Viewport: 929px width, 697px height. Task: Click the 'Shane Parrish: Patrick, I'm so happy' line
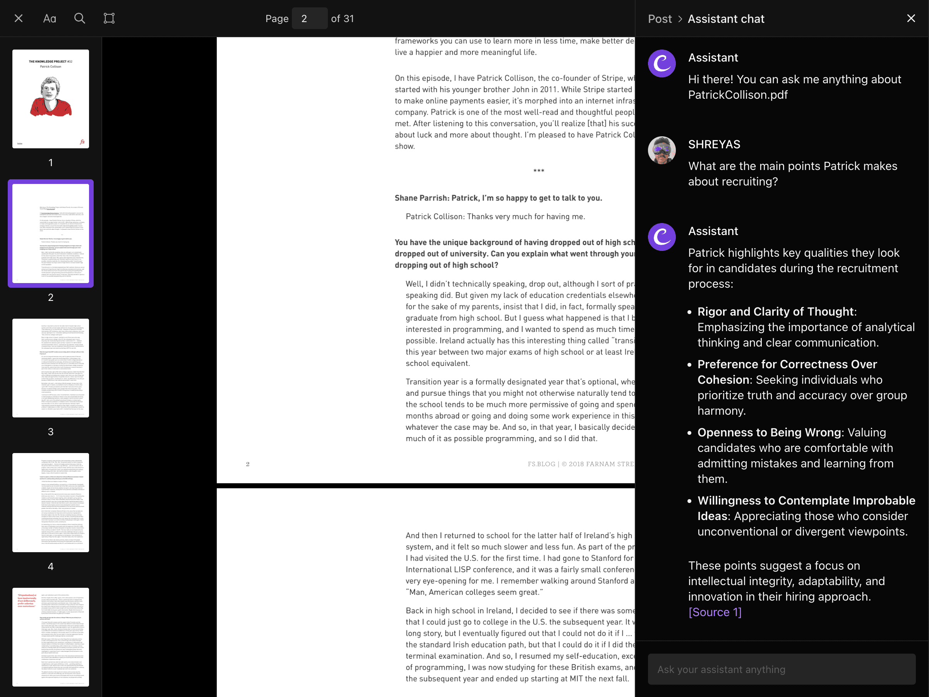click(498, 198)
